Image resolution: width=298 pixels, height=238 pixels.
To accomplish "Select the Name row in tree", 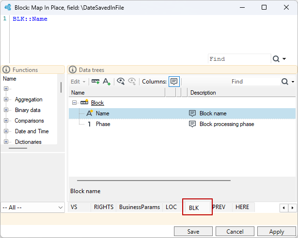I will coord(182,113).
